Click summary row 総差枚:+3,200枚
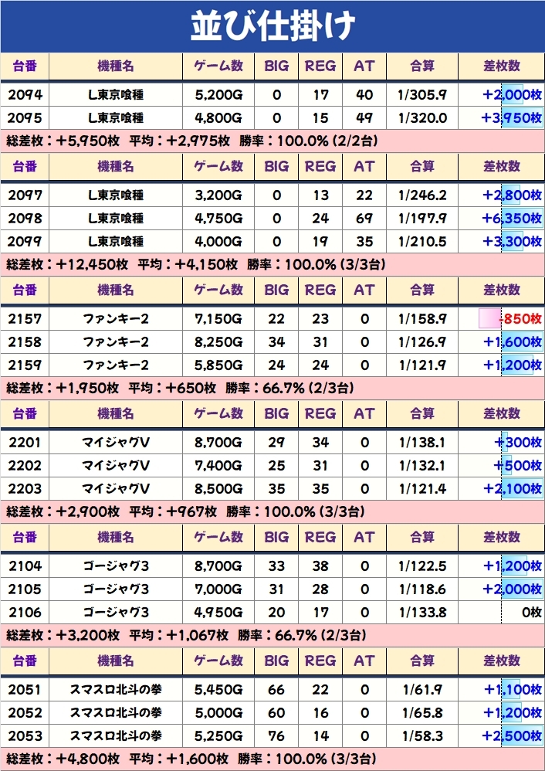The image size is (545, 771). [x=272, y=636]
